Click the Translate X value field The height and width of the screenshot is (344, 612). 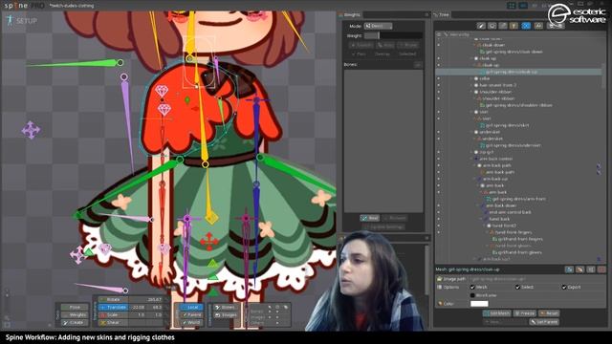point(138,308)
